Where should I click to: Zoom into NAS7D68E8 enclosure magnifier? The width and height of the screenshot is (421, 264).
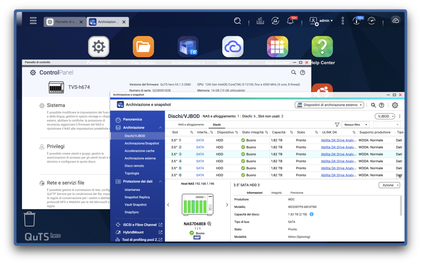(x=209, y=224)
